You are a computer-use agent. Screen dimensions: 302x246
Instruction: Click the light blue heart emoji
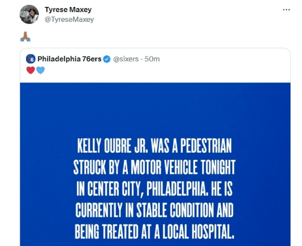pos(40,70)
